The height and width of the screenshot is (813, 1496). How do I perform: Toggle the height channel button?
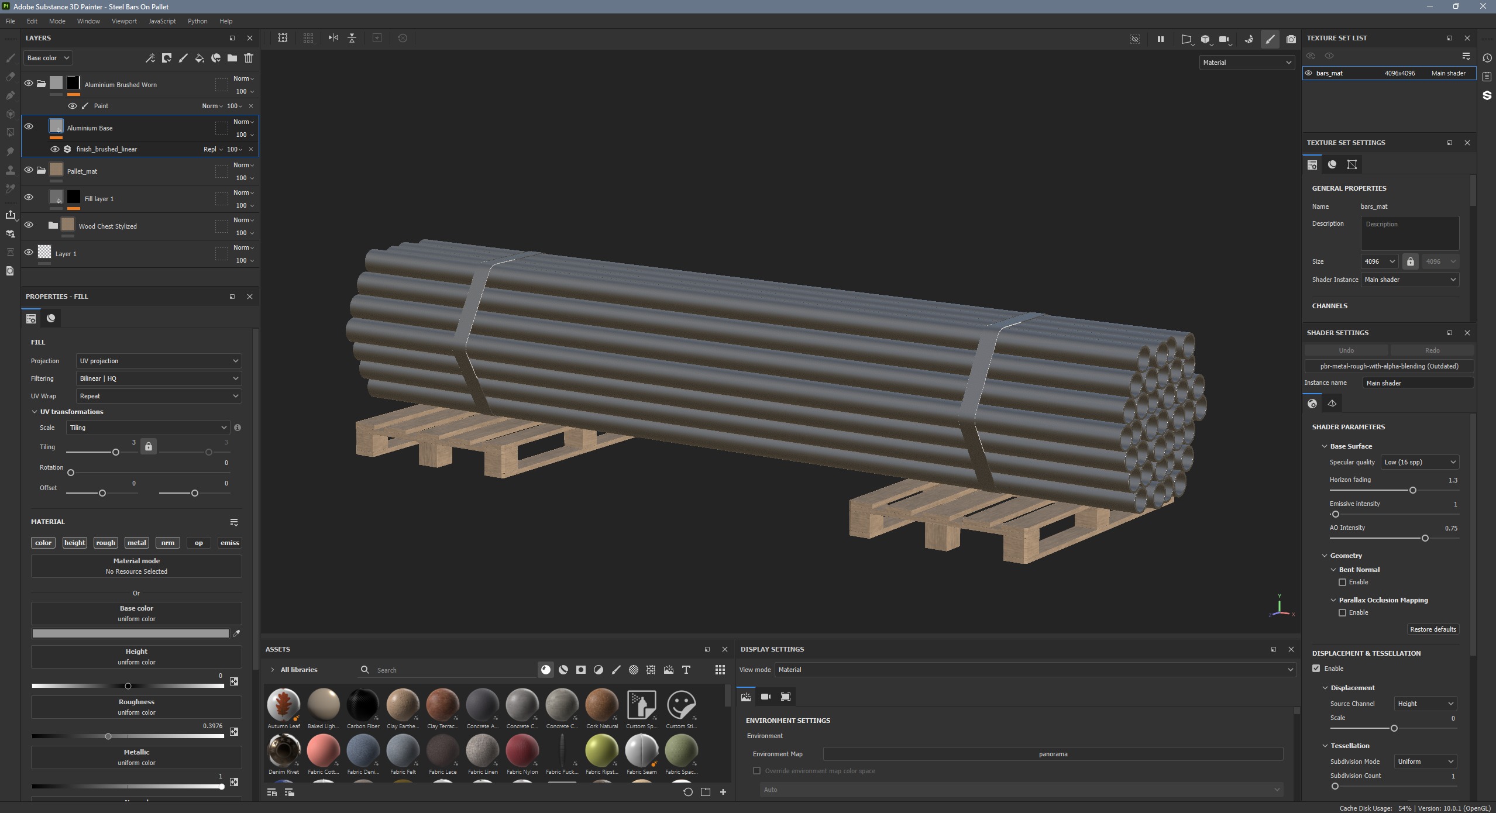coord(74,543)
